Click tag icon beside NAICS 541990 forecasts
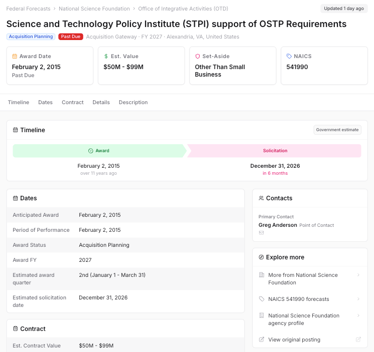 (262, 299)
